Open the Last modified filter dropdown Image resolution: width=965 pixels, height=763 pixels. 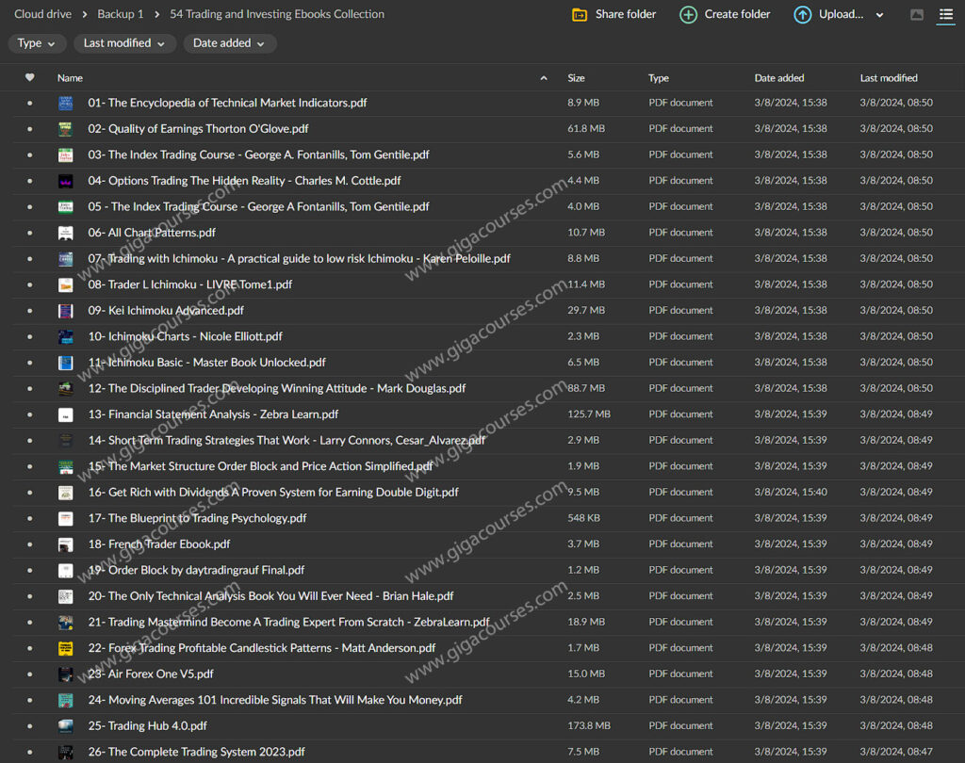click(124, 43)
